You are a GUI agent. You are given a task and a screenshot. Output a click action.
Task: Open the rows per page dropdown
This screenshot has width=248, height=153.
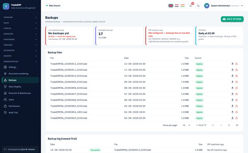186,125
